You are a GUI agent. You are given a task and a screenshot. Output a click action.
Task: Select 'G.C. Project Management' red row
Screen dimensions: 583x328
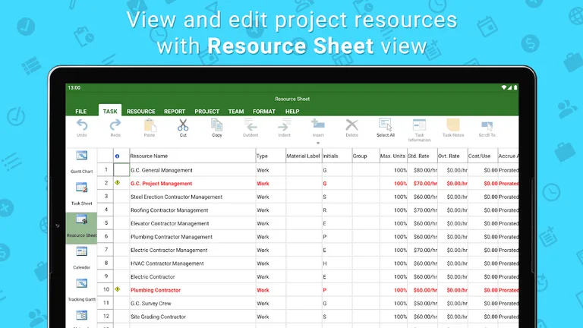[x=162, y=183]
